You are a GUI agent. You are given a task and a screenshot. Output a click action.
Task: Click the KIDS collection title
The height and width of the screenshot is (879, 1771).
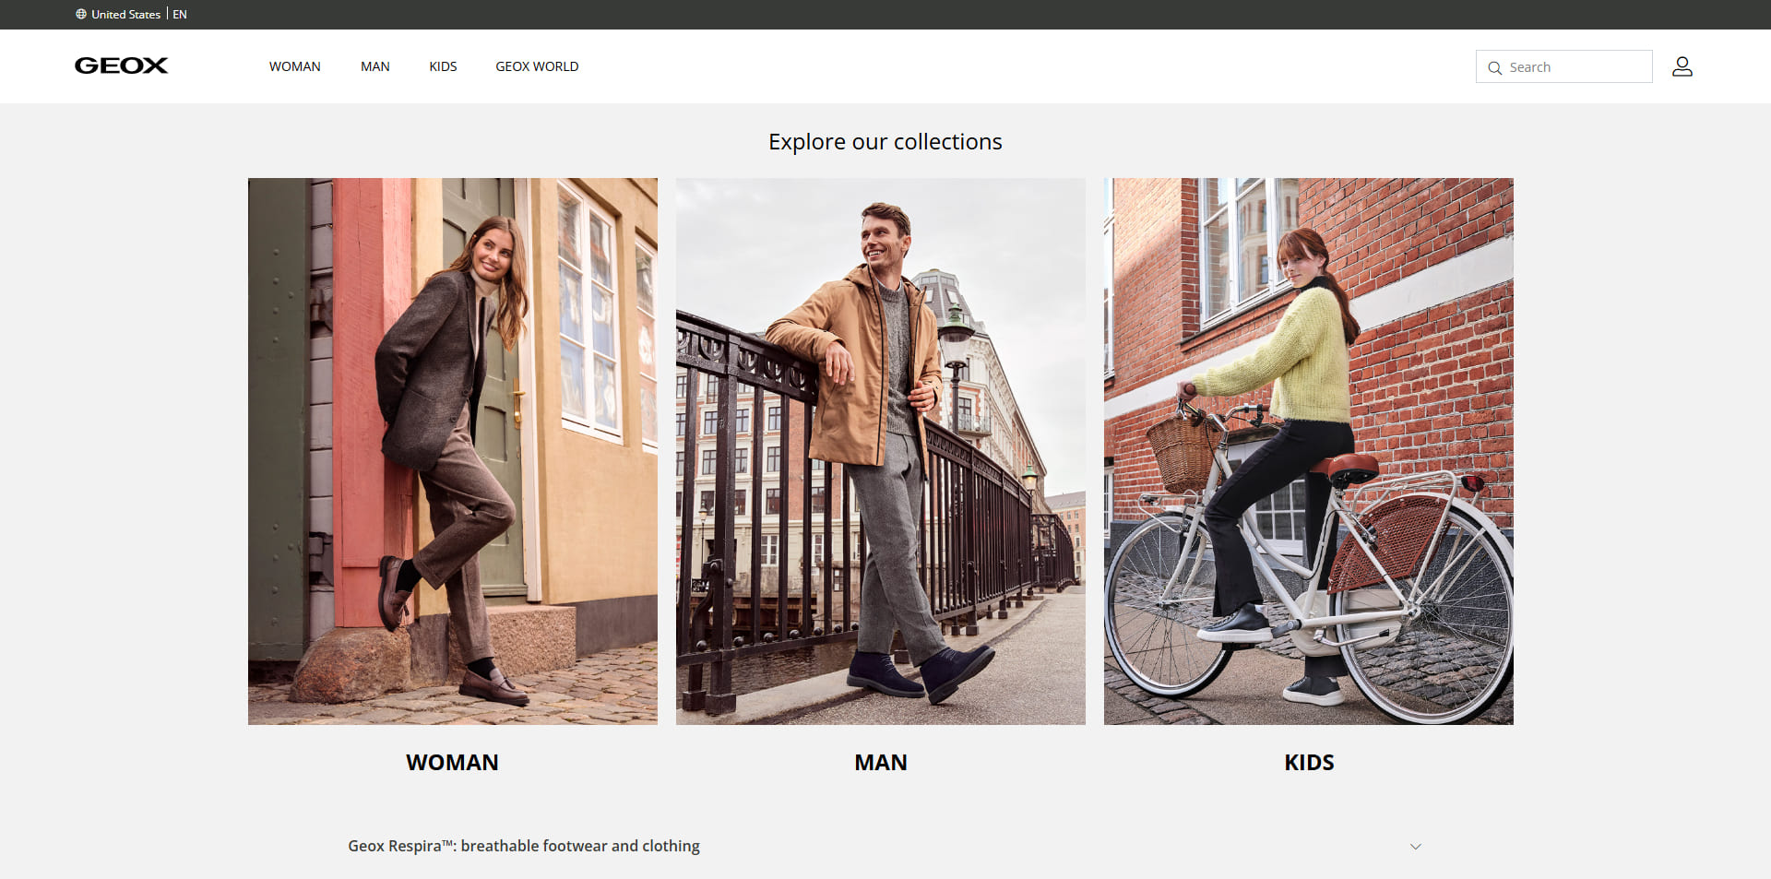click(1309, 763)
